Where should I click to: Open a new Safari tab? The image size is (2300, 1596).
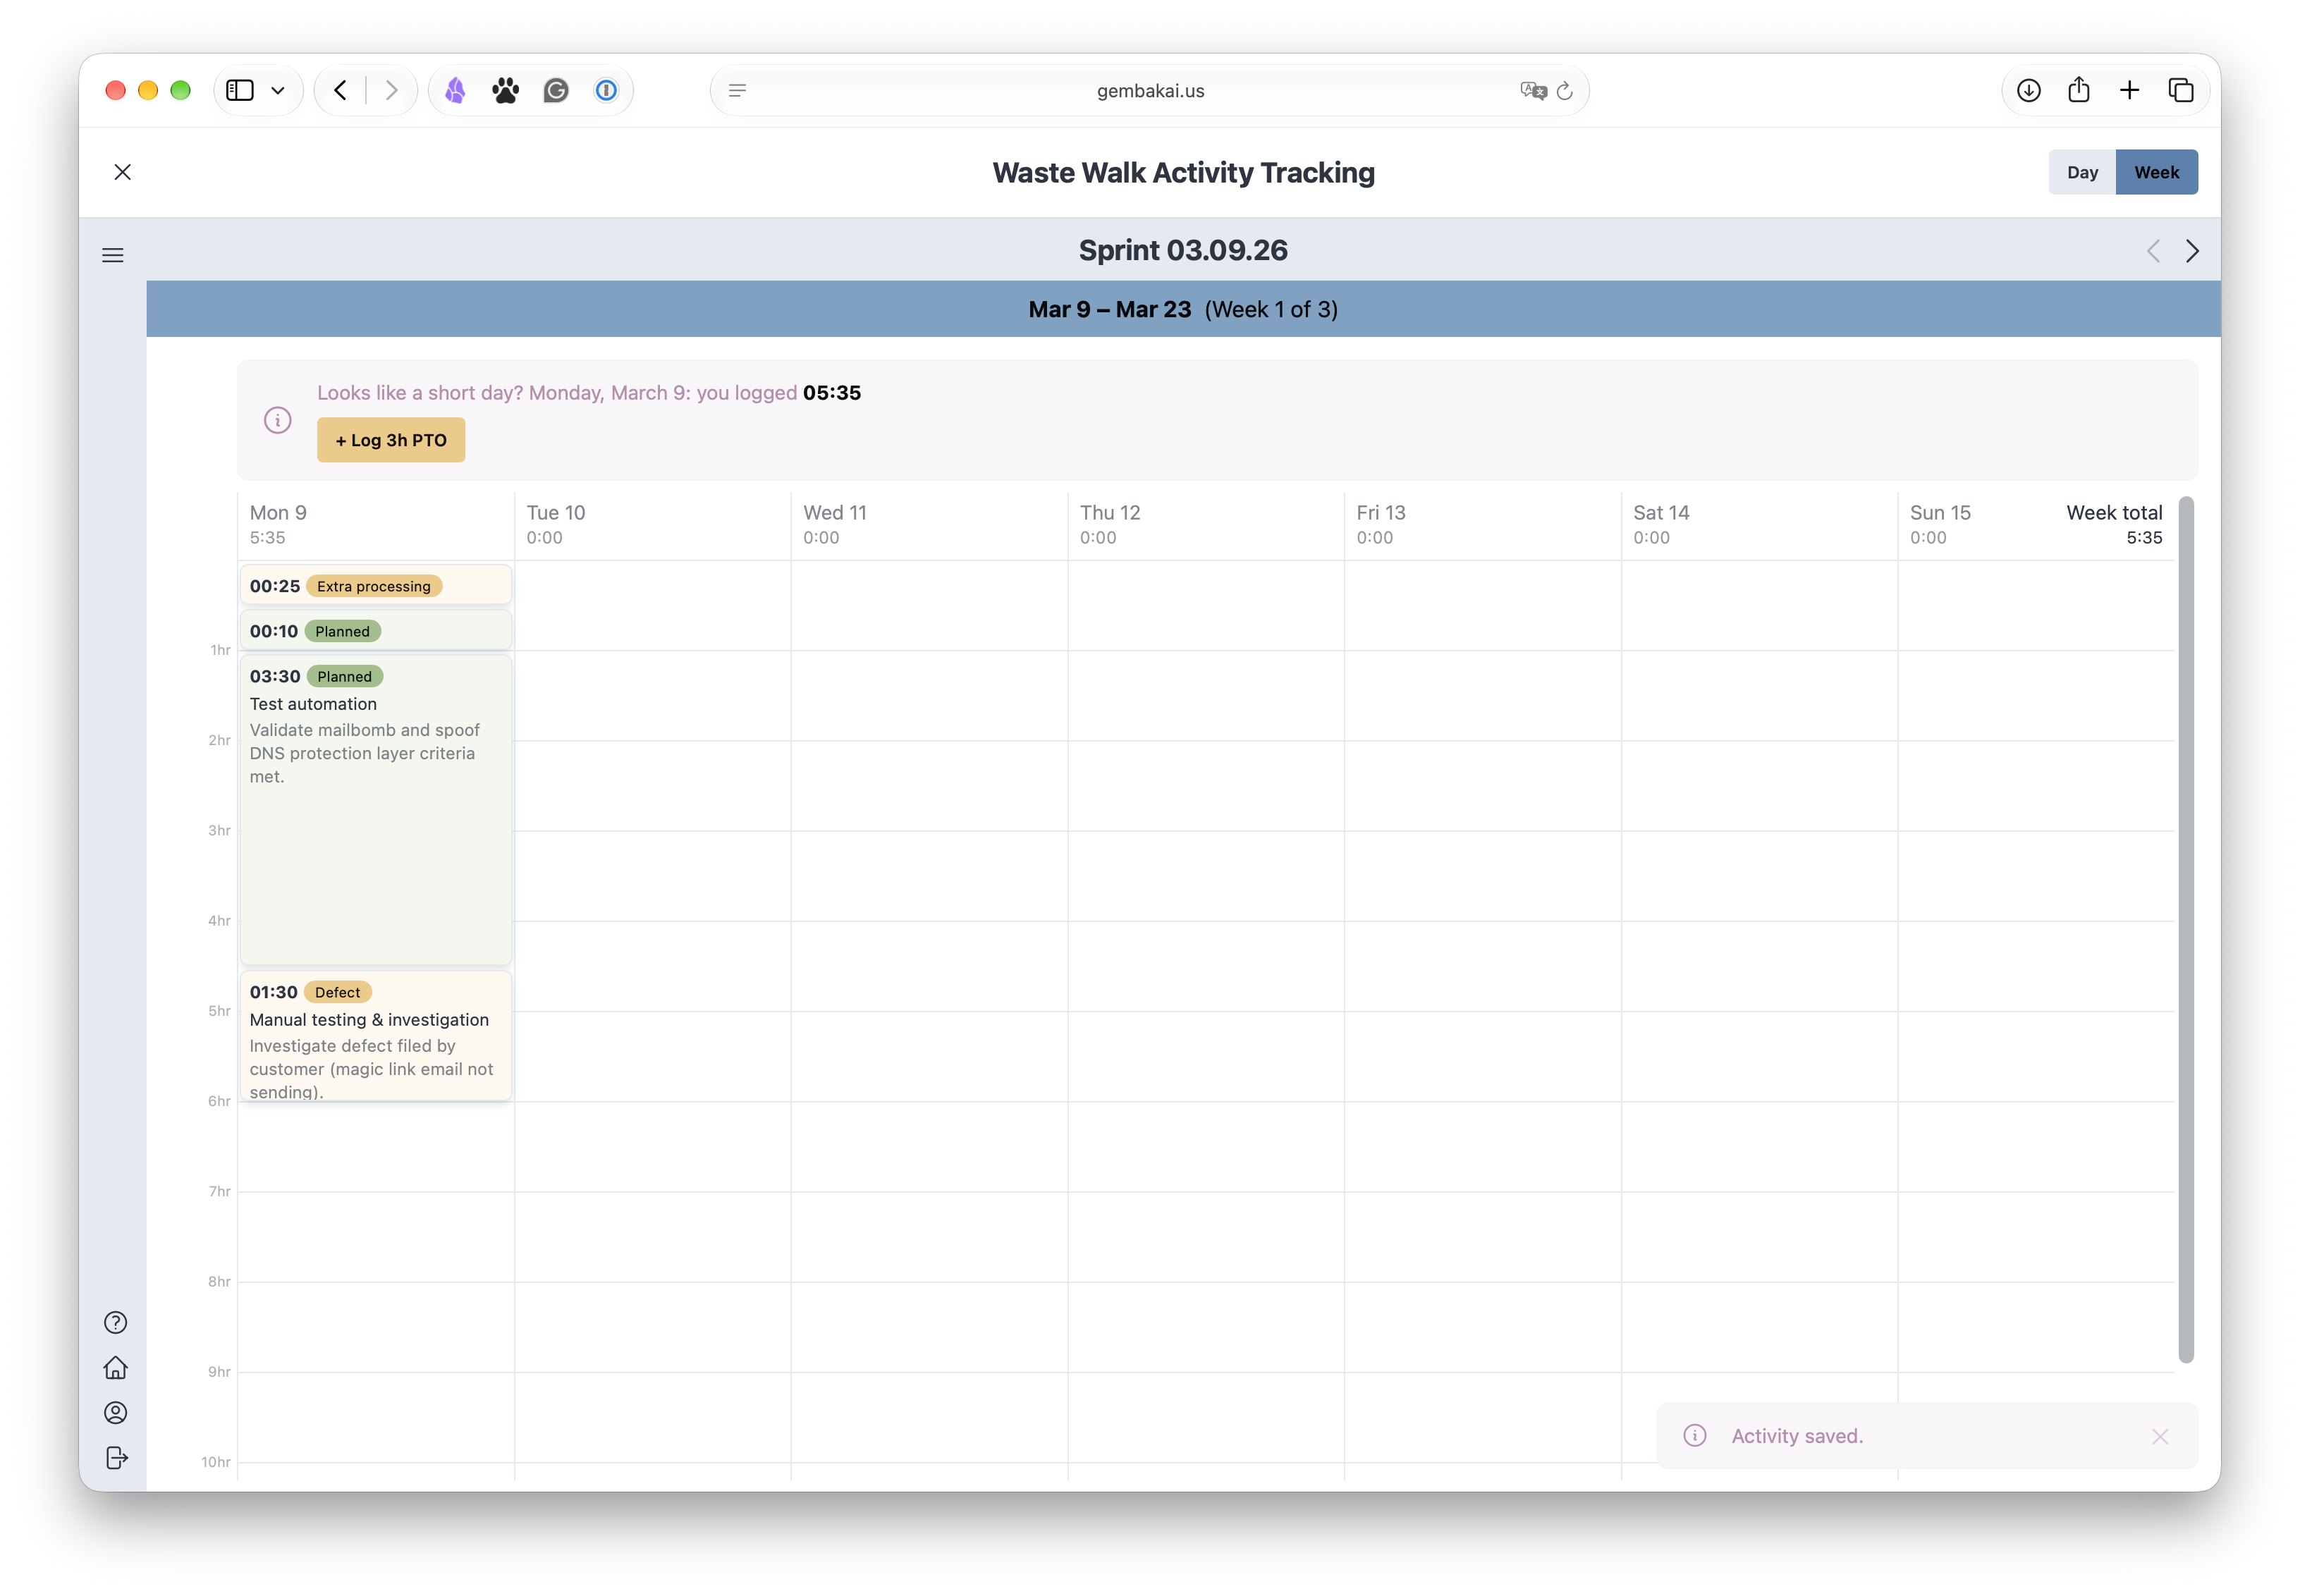pos(2130,90)
